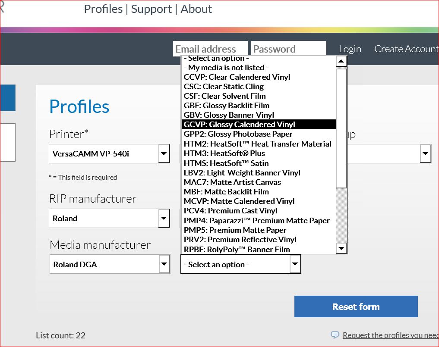The width and height of the screenshot is (439, 347).
Task: Select HTMS: HeatSoft Satin
Action: [x=259, y=163]
